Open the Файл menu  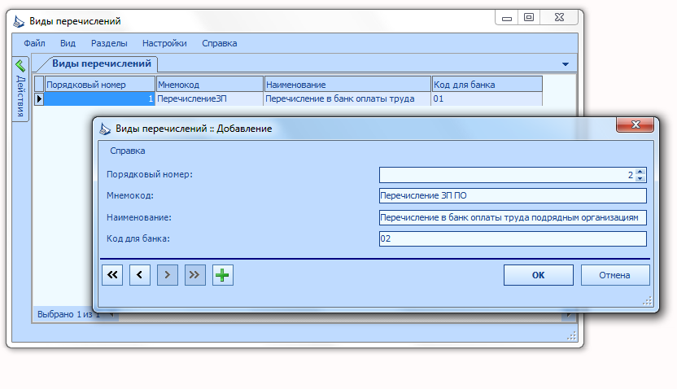[x=34, y=43]
